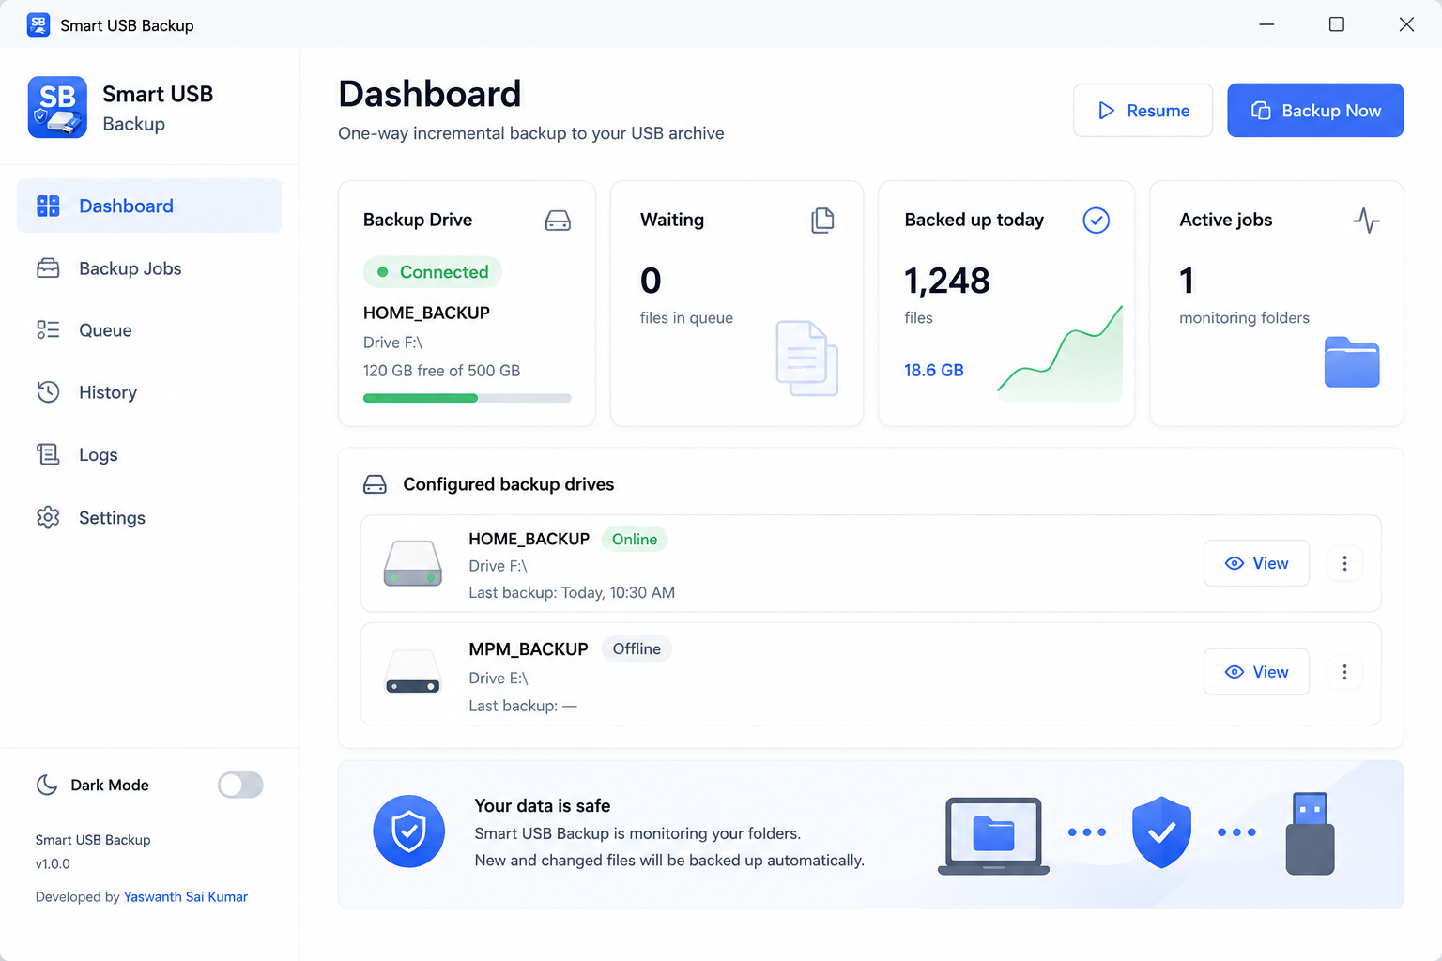Click the title bar app icon
1442x961 pixels.
38,24
